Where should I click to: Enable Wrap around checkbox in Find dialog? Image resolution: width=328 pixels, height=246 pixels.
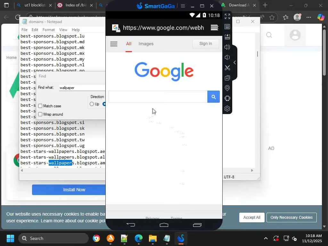click(x=40, y=114)
